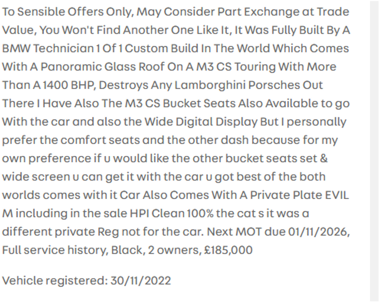Click the 'Vehicle registered: 30/11/2022' line
This screenshot has height=302, width=379.
86,280
